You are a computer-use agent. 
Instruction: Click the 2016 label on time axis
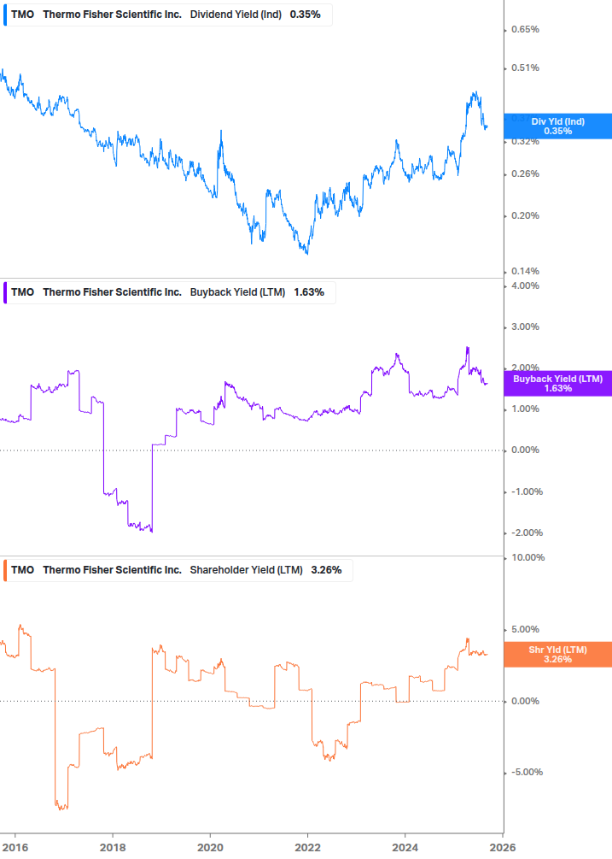pyautogui.click(x=15, y=848)
